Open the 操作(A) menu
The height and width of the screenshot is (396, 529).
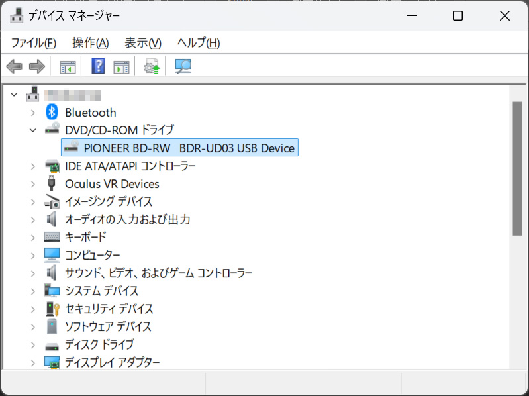[90, 43]
